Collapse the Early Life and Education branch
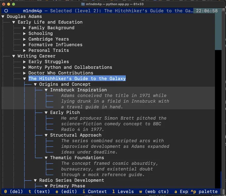The height and width of the screenshot is (196, 226). tap(14, 22)
